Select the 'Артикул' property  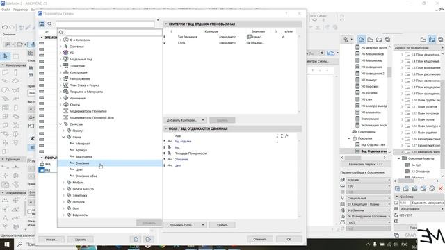coord(81,150)
